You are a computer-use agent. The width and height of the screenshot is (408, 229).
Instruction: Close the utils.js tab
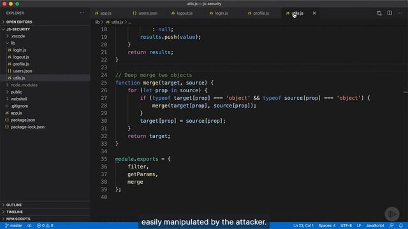[314, 13]
